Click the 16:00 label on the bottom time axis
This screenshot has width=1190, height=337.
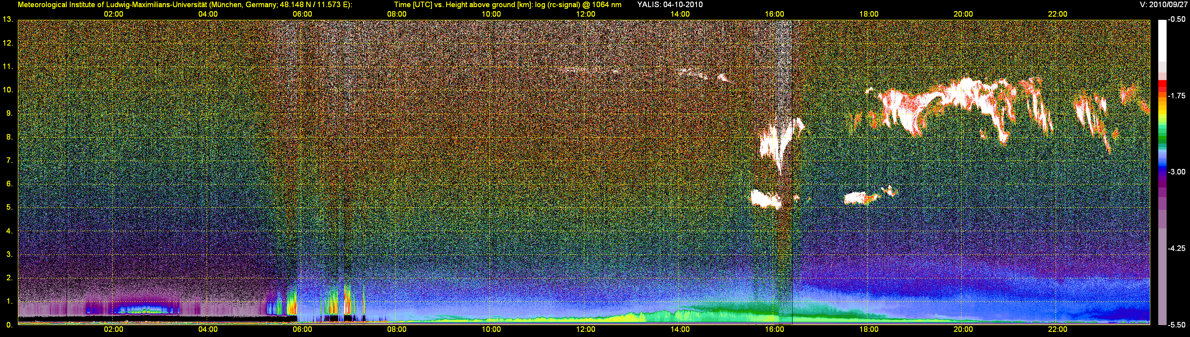coord(774,329)
